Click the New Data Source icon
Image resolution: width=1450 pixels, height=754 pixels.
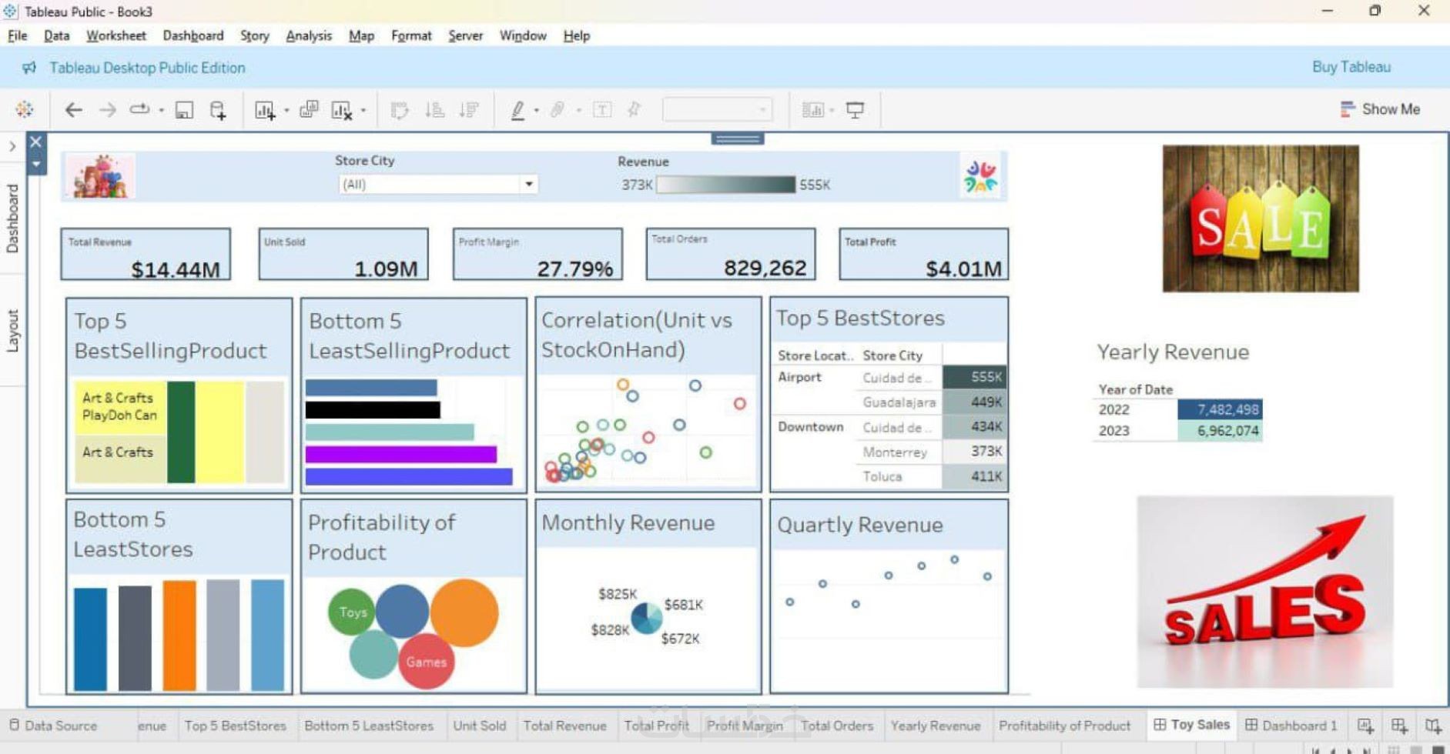218,110
